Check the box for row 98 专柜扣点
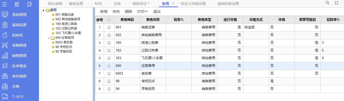Image resolution: width=344 pixels, height=101 pixels. (109, 81)
